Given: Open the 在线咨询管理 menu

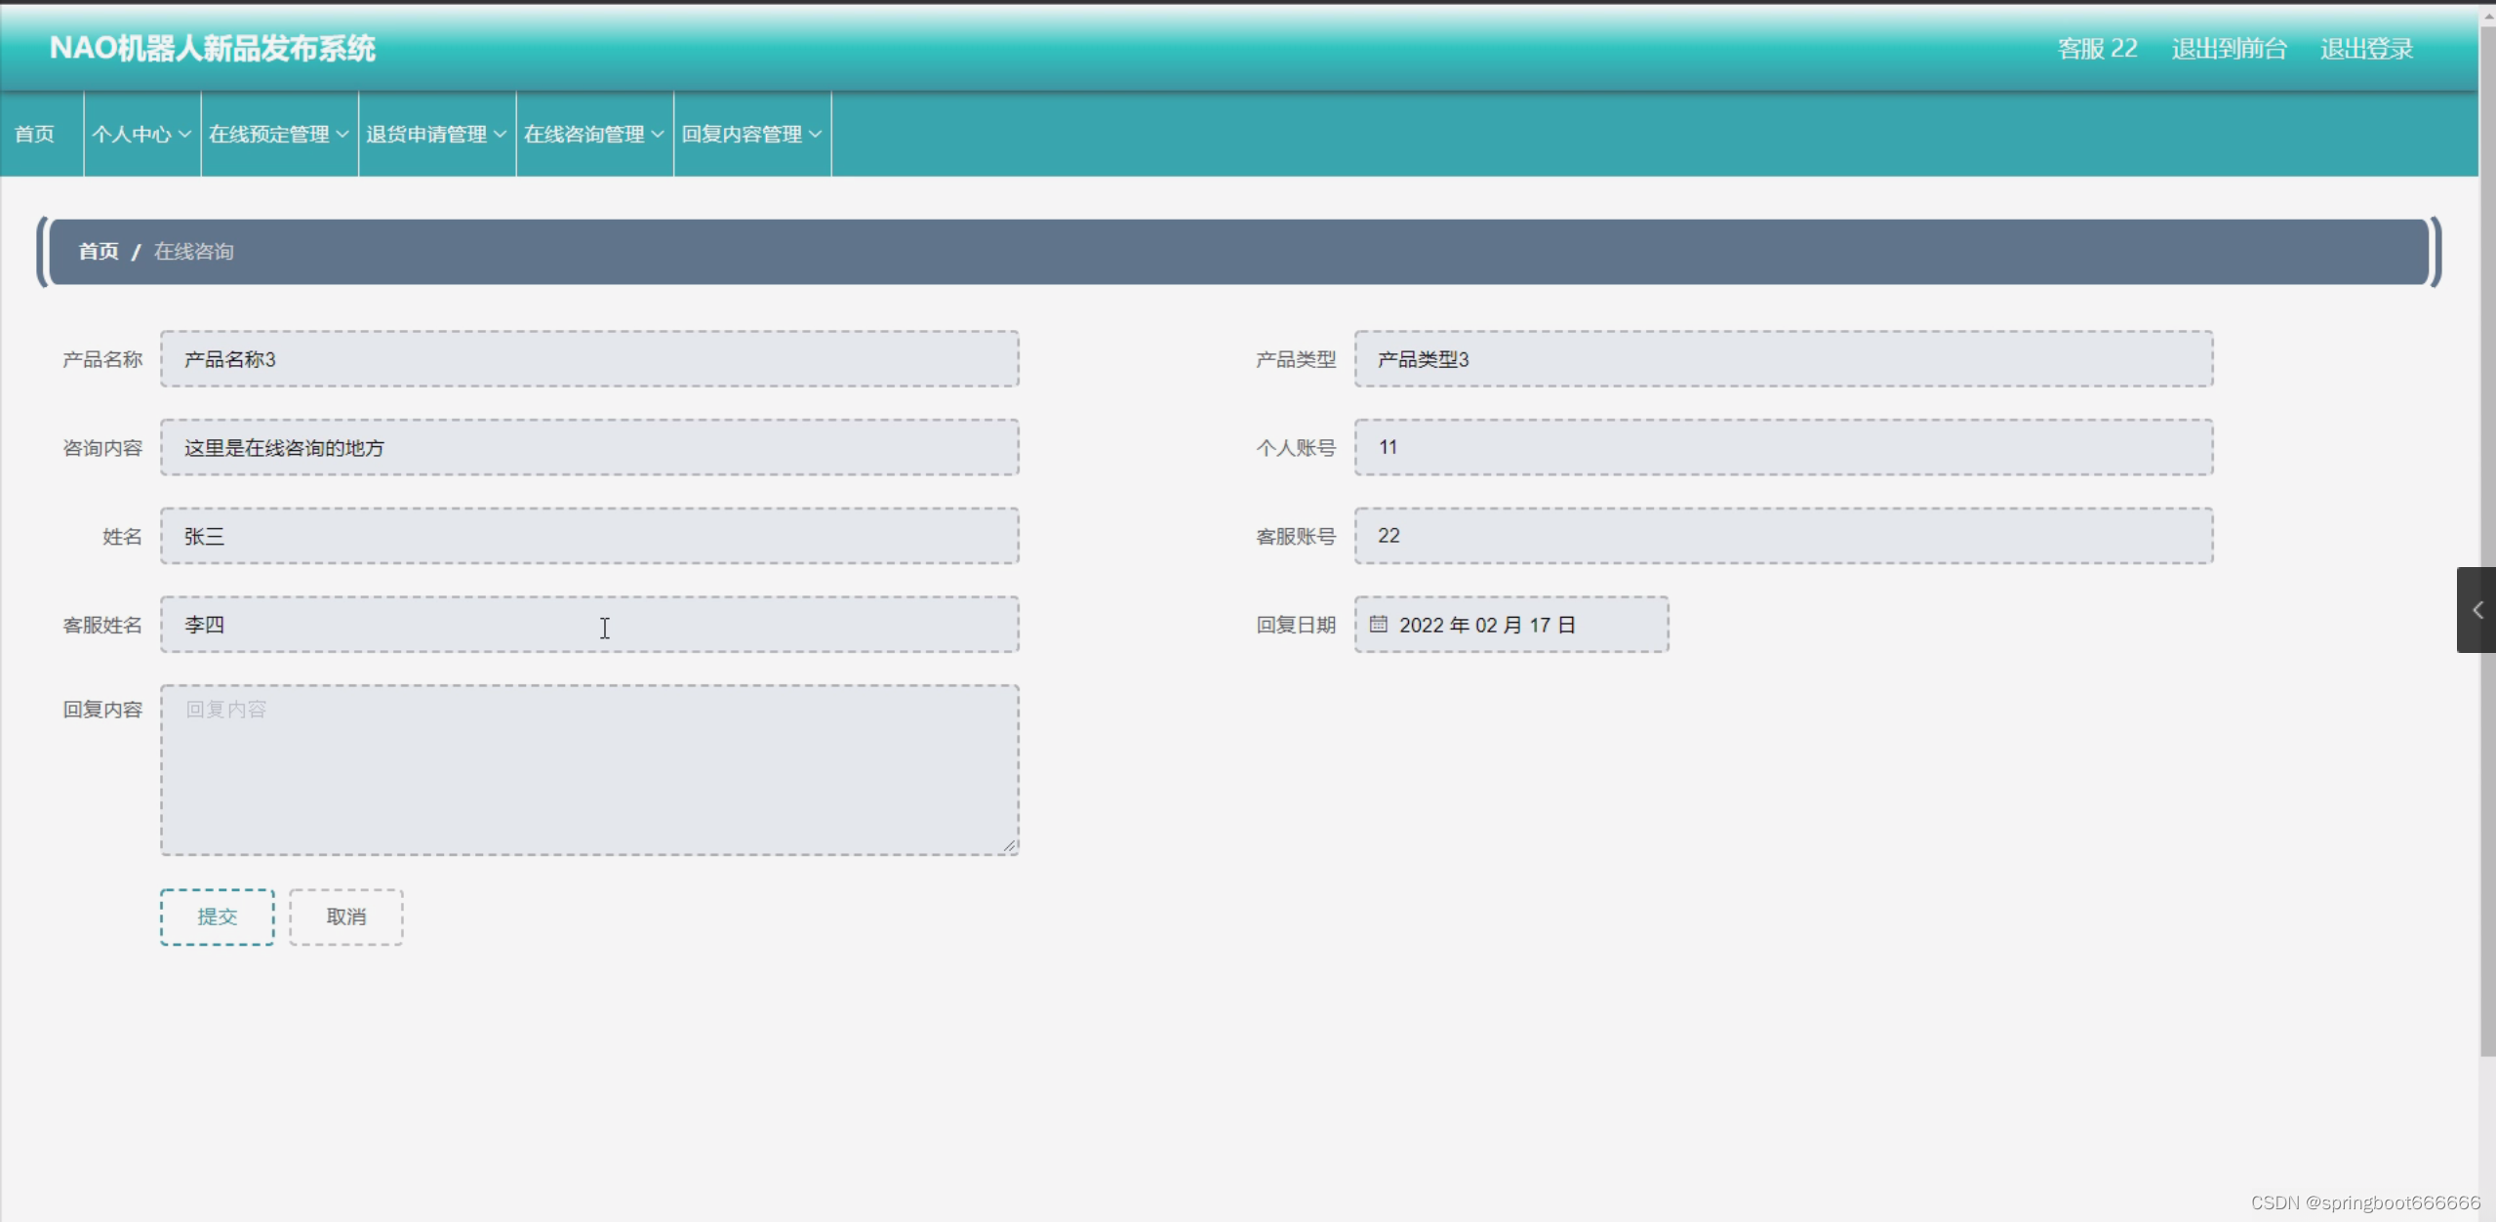Looking at the screenshot, I should [x=594, y=134].
